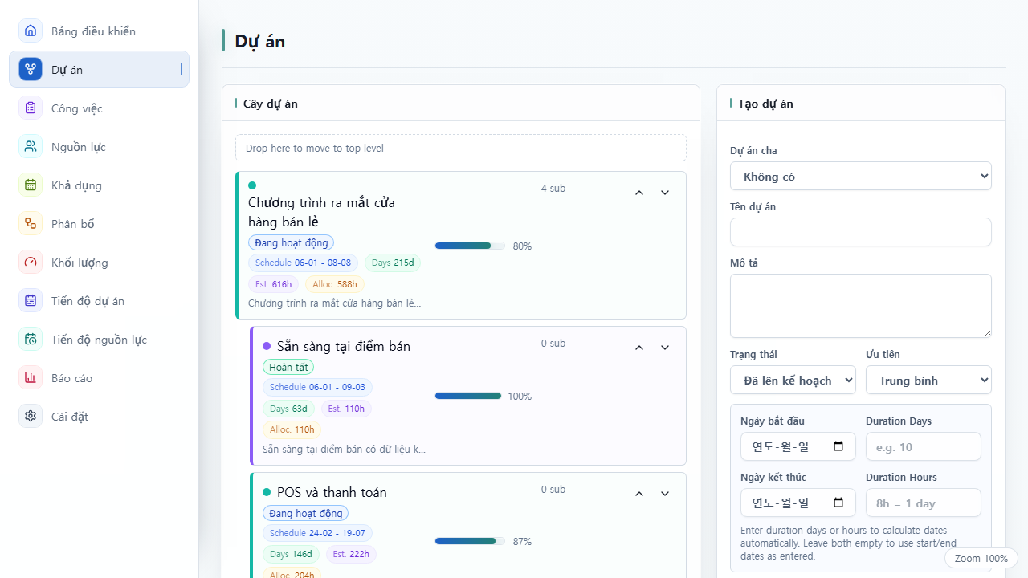Click the 80% progress bar
The image size is (1028, 578).
(x=470, y=246)
